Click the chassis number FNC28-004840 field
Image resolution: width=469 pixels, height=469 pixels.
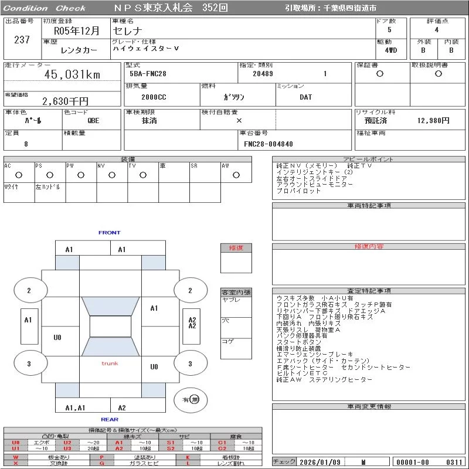pos(269,144)
